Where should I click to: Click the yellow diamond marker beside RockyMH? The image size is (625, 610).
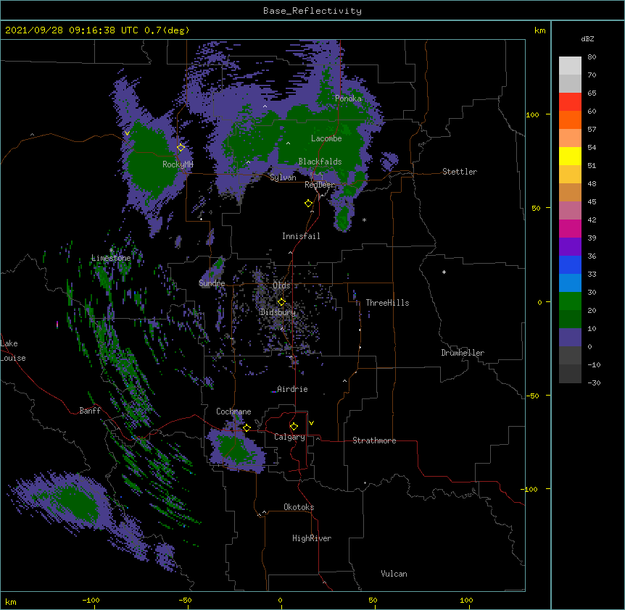click(x=181, y=147)
